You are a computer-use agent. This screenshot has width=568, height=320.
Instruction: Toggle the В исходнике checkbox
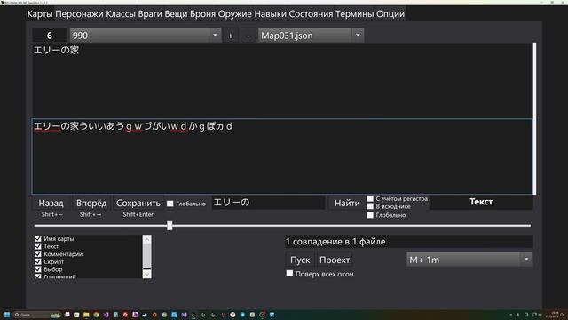point(370,206)
